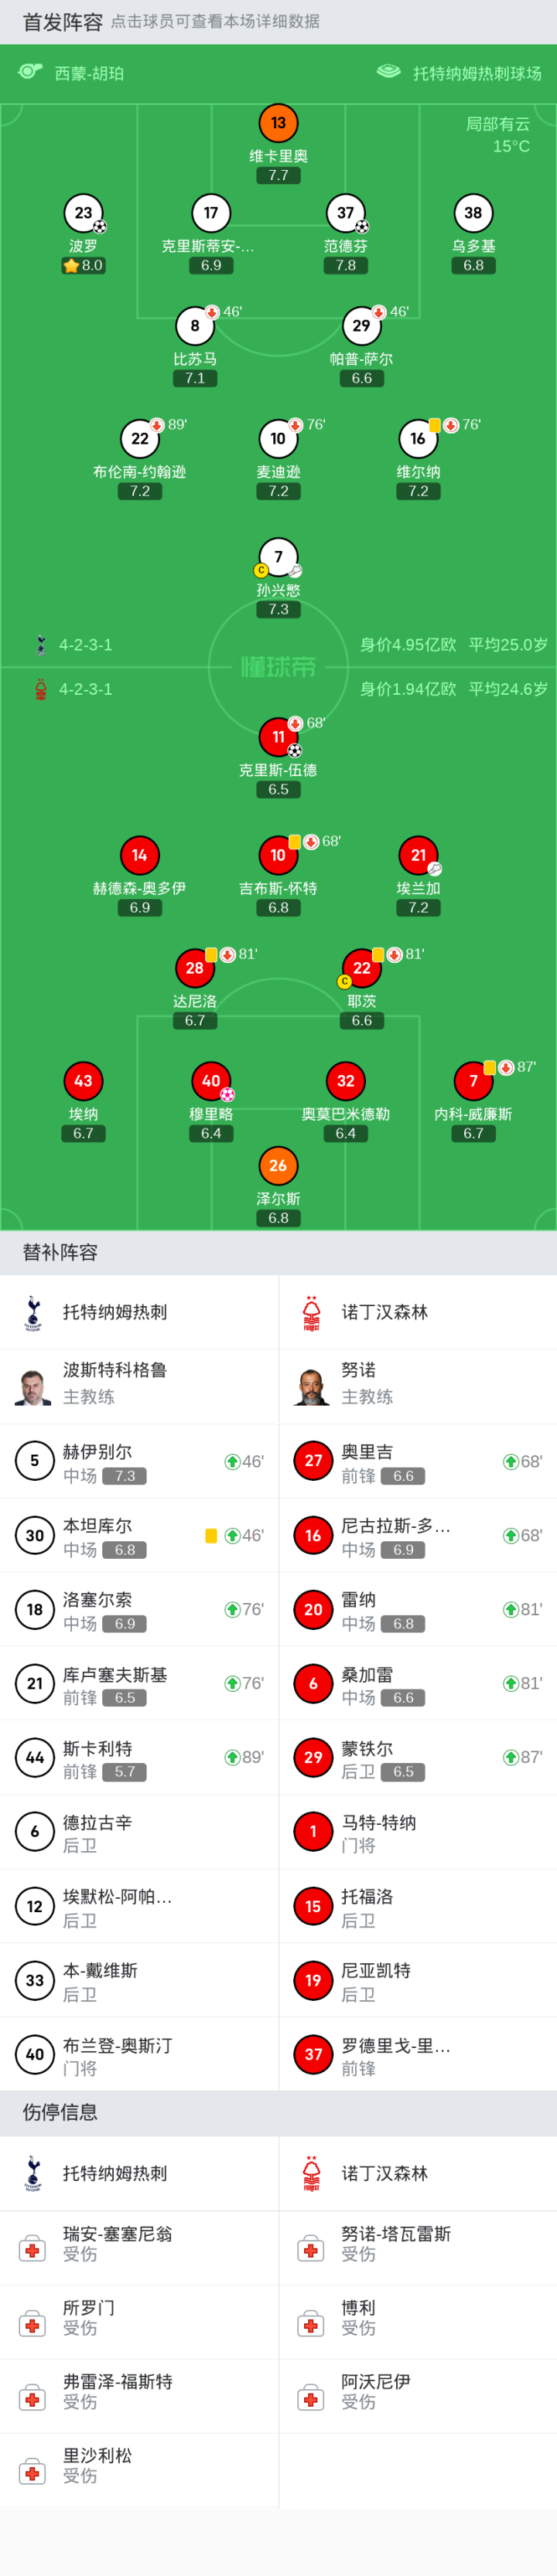Click the Tottenham crest in substitutes header
This screenshot has width=557, height=2576.
pyautogui.click(x=33, y=1312)
